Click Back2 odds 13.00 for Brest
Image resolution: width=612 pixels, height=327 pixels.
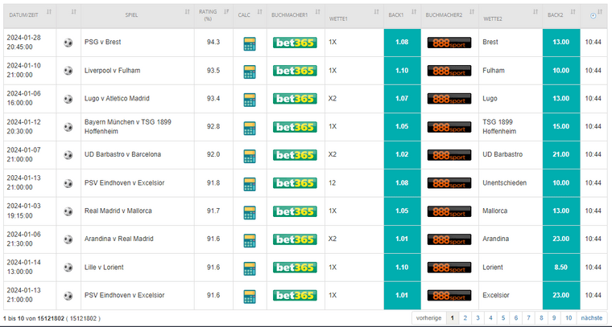(561, 43)
